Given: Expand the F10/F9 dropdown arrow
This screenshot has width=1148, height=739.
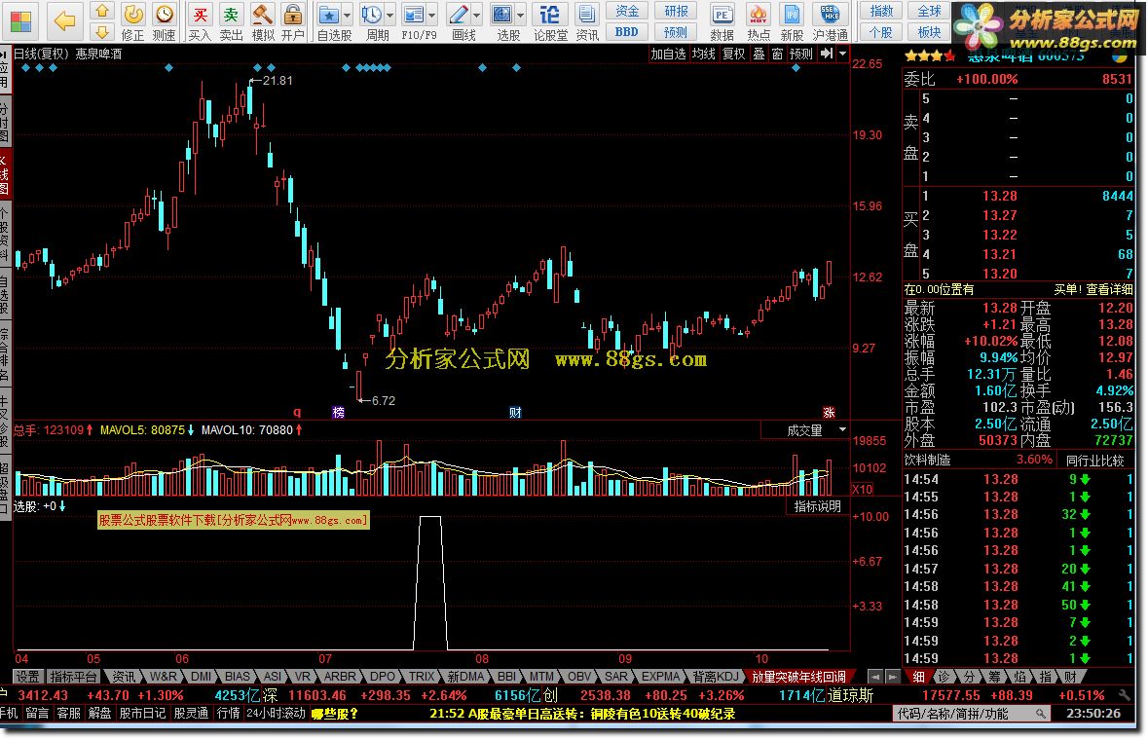Looking at the screenshot, I should tap(432, 15).
